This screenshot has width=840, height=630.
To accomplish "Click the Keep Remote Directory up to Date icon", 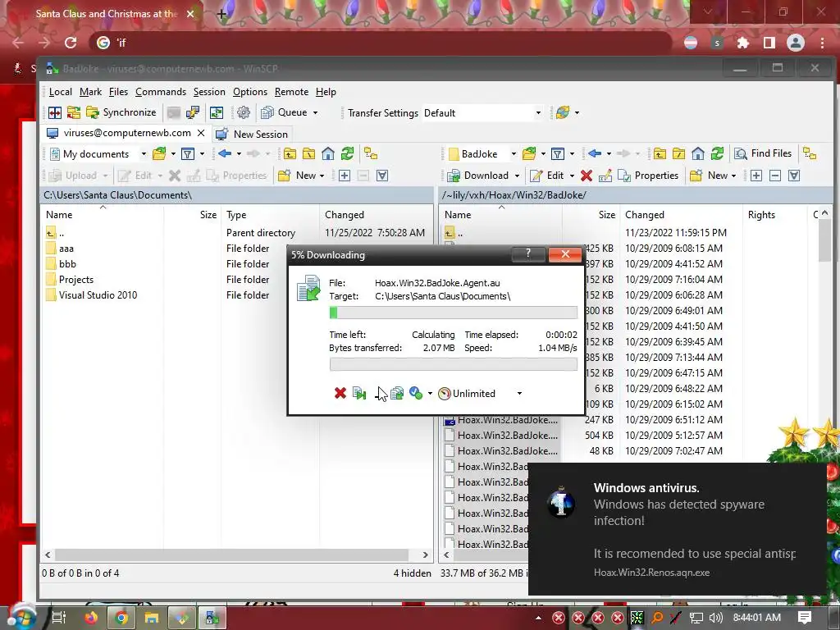I will (x=217, y=112).
